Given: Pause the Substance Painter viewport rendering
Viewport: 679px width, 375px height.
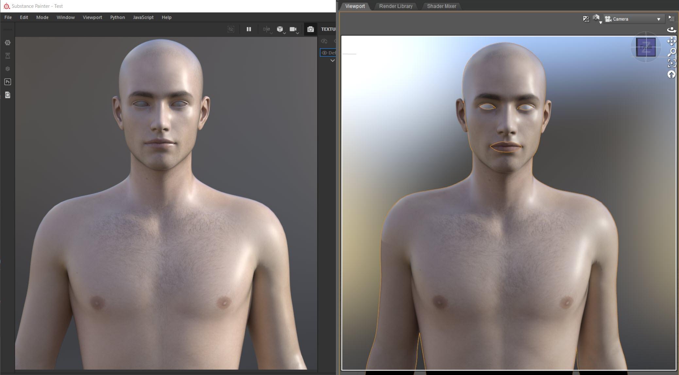Looking at the screenshot, I should click(x=248, y=29).
